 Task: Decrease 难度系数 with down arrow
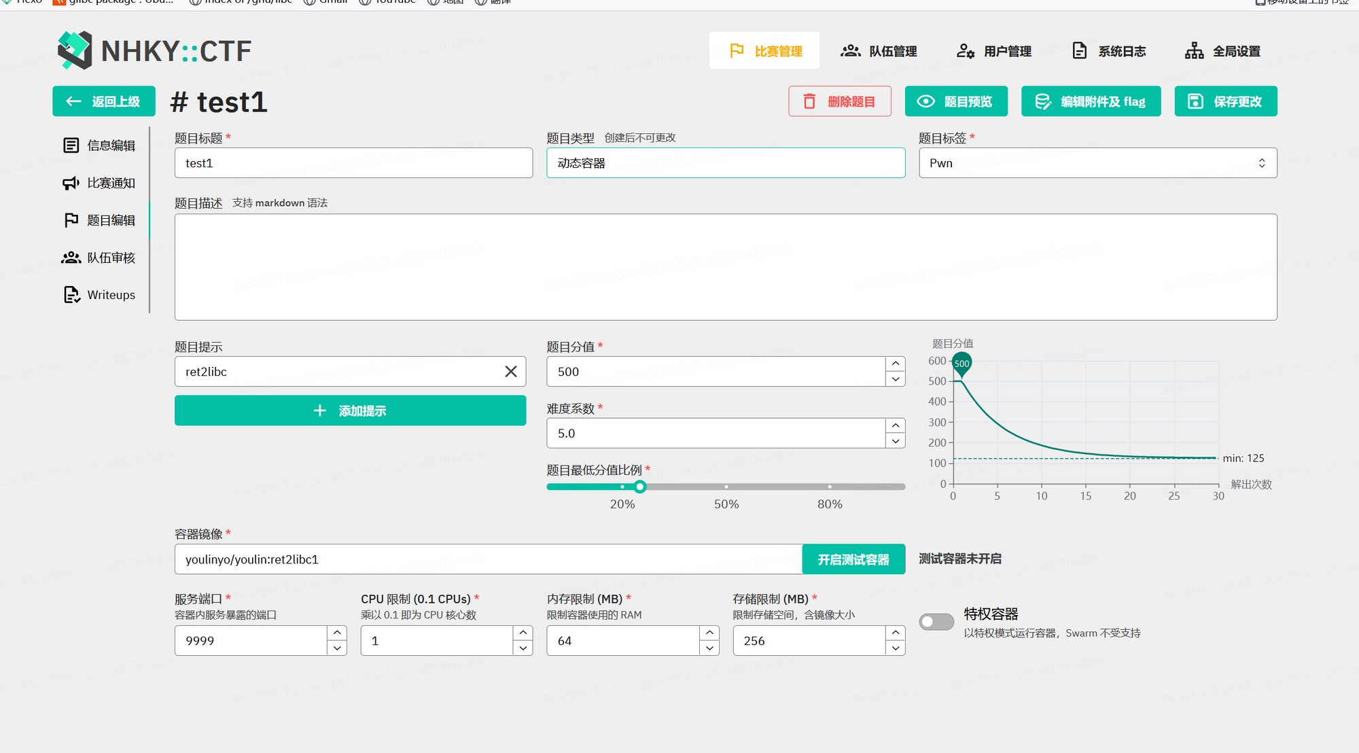(896, 441)
